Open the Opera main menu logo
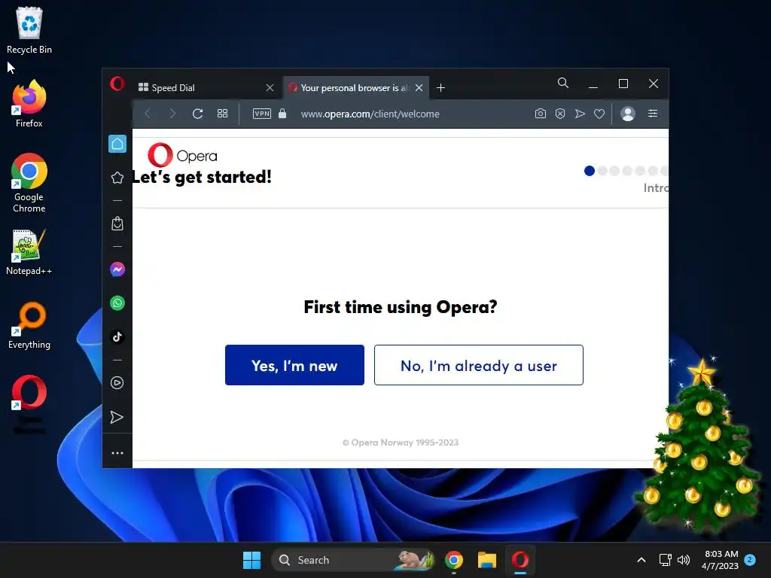The height and width of the screenshot is (578, 771). (x=117, y=84)
